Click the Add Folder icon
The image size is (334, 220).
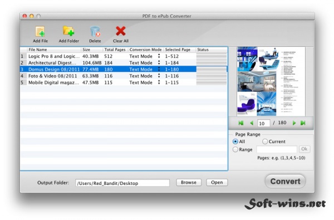click(x=68, y=31)
